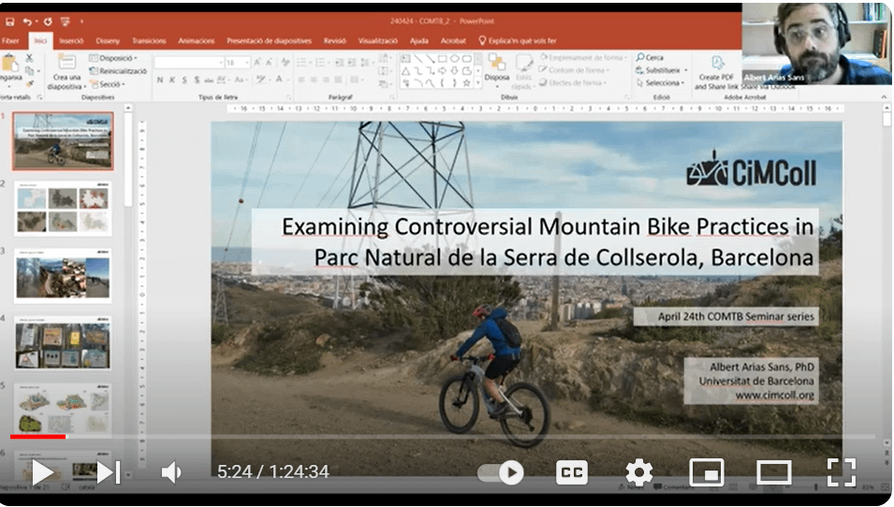
Task: Click the Explica'm què vols fer box
Action: click(x=517, y=41)
